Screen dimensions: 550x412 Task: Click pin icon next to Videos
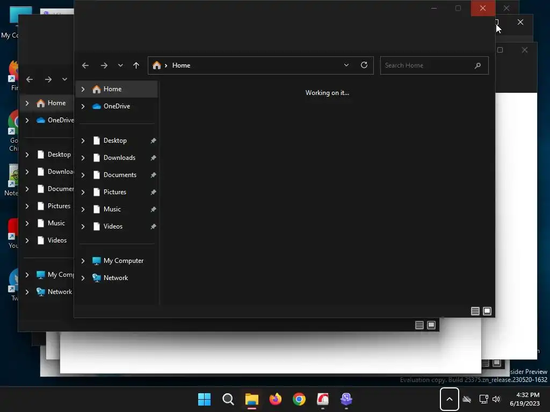(x=153, y=227)
